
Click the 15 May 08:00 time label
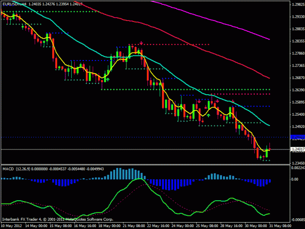tap(61, 226)
